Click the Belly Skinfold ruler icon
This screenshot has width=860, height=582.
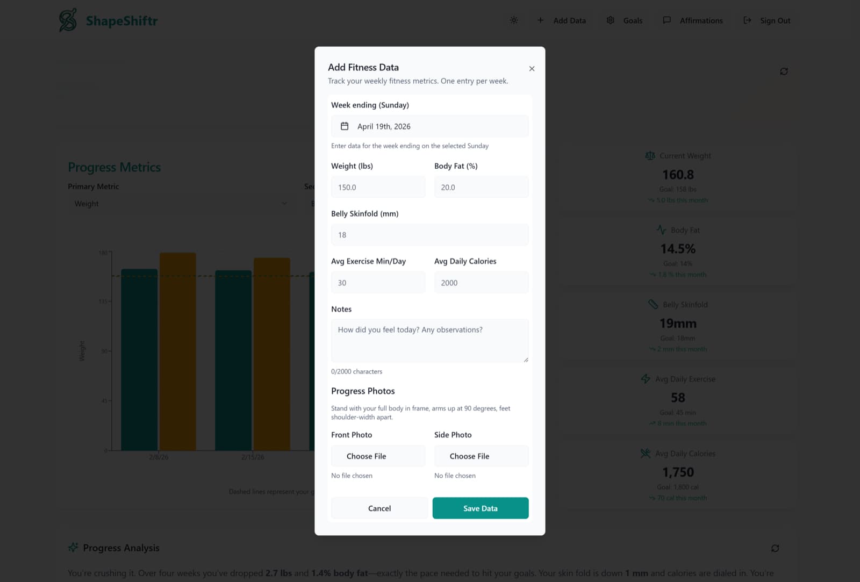pyautogui.click(x=653, y=304)
